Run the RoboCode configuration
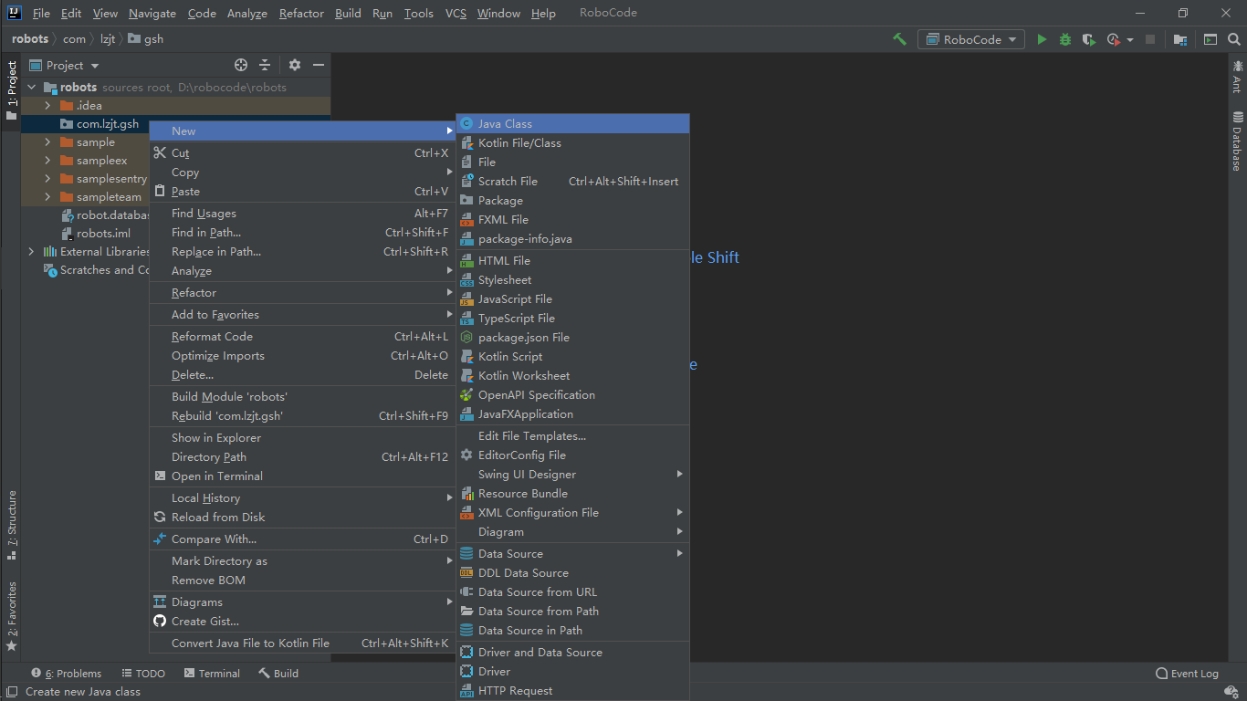Viewport: 1247px width, 701px height. tap(1042, 39)
